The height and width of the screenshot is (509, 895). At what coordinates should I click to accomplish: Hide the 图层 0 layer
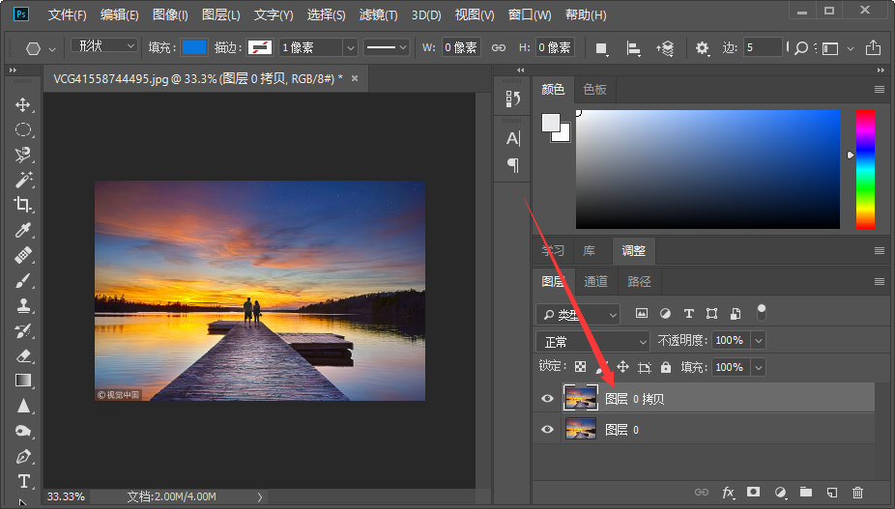click(547, 429)
